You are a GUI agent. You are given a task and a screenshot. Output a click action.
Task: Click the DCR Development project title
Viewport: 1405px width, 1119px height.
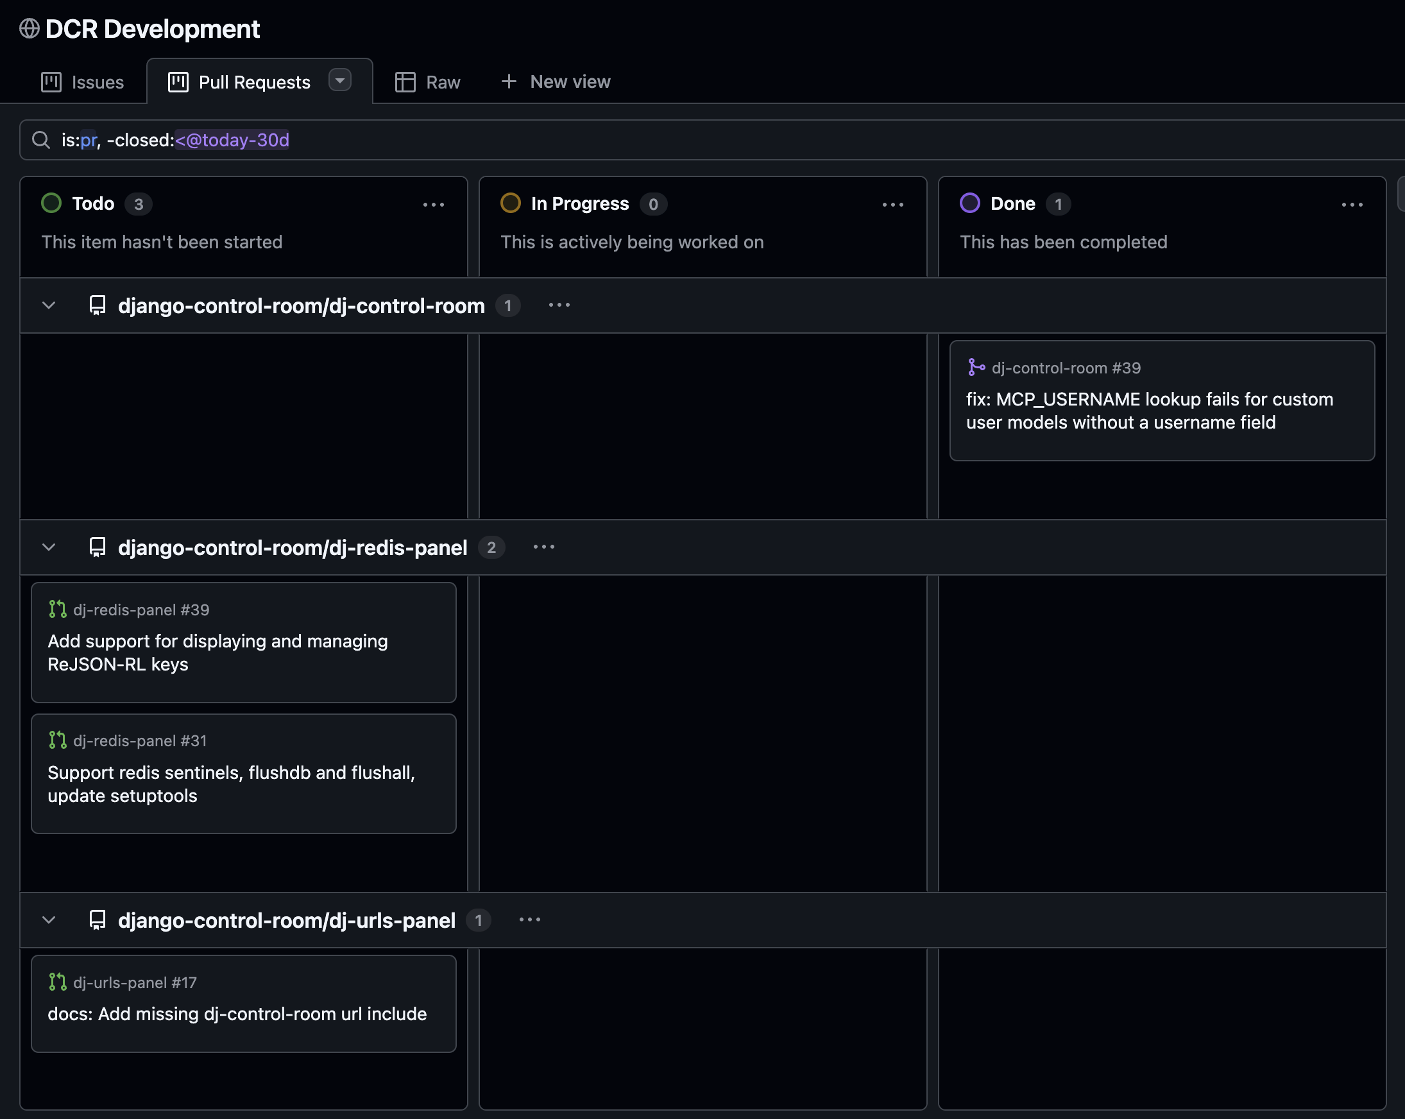[x=153, y=29]
